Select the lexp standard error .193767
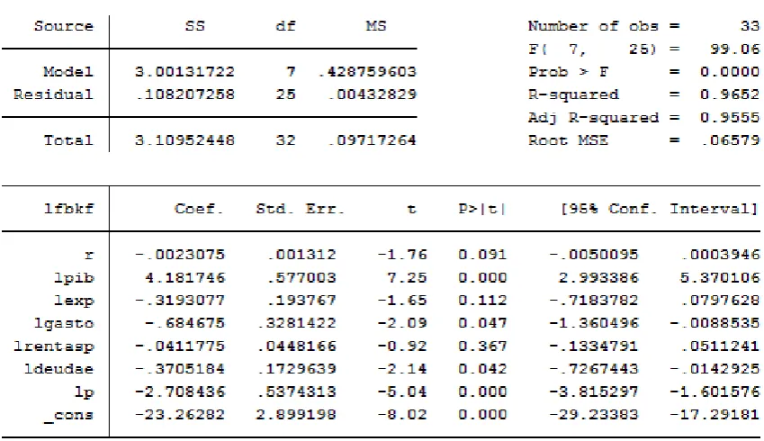This screenshot has width=764, height=441. 302,301
